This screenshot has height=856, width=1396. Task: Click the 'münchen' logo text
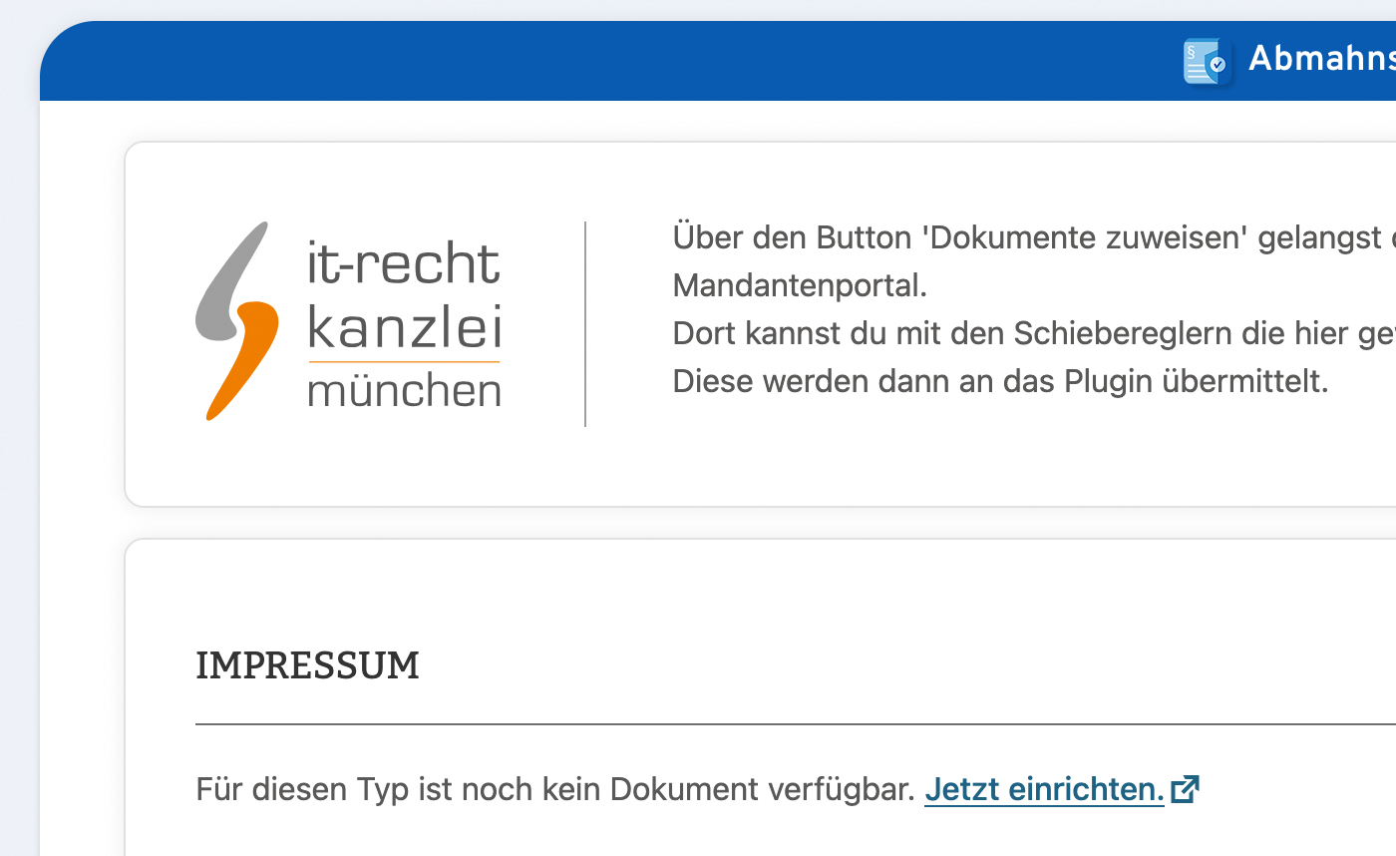click(404, 390)
